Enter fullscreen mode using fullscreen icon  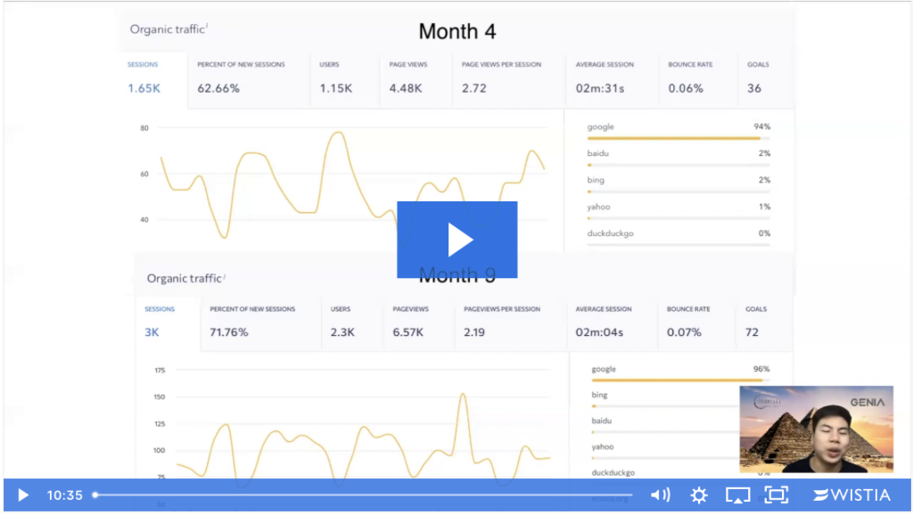coord(777,495)
